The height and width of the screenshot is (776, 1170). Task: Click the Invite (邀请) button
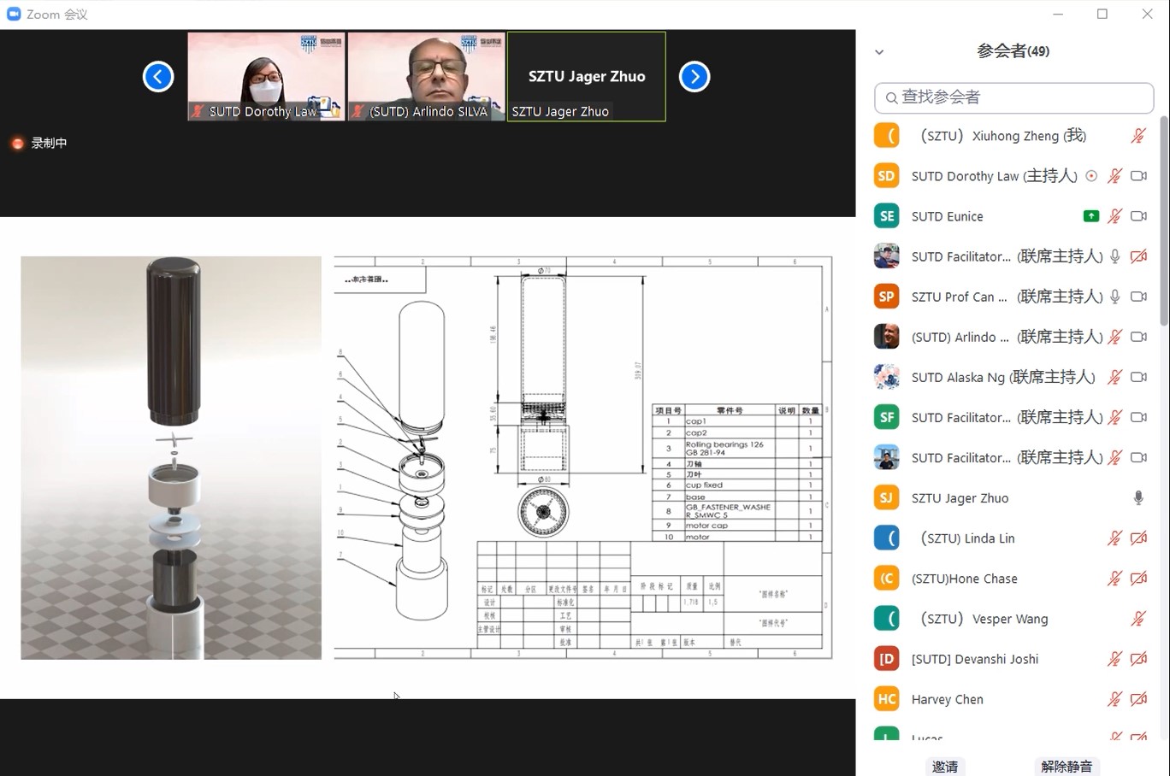pyautogui.click(x=945, y=766)
